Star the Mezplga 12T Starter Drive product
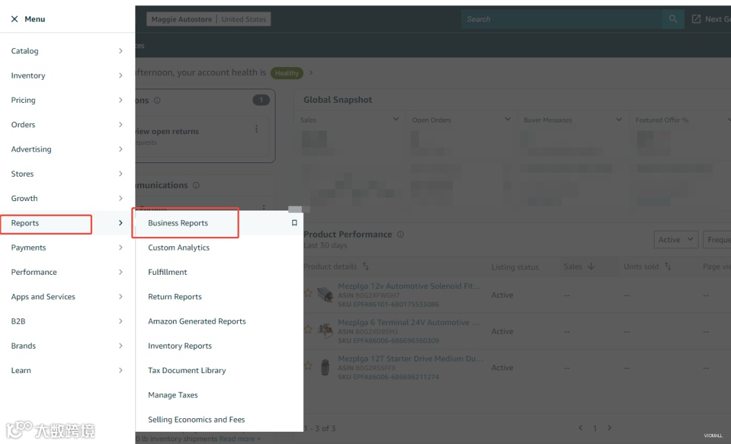This screenshot has width=731, height=444. [x=308, y=365]
